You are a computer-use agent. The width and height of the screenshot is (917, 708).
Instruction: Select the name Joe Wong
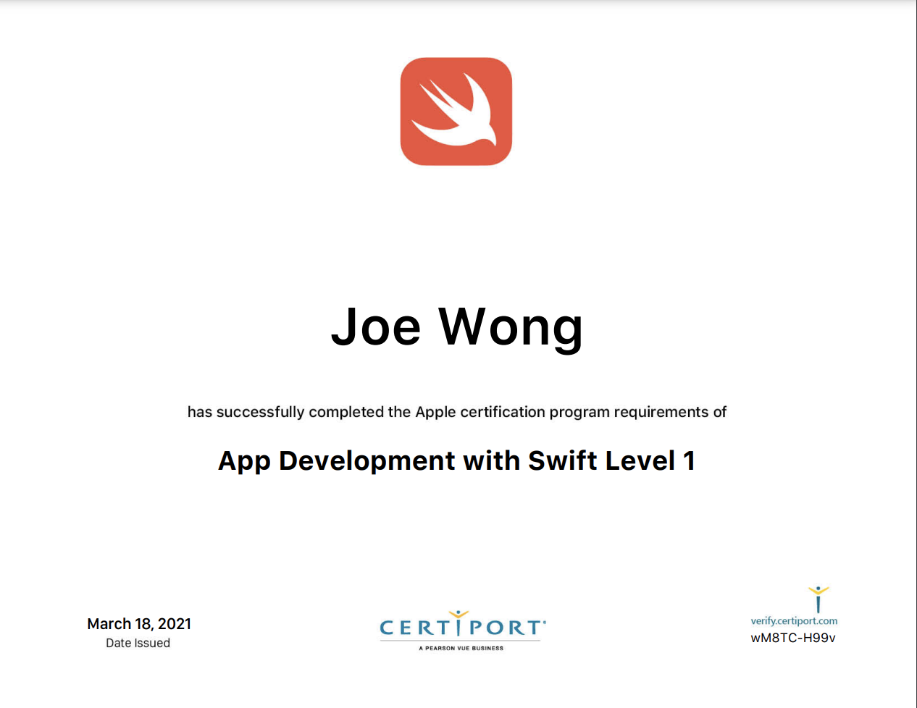(458, 327)
